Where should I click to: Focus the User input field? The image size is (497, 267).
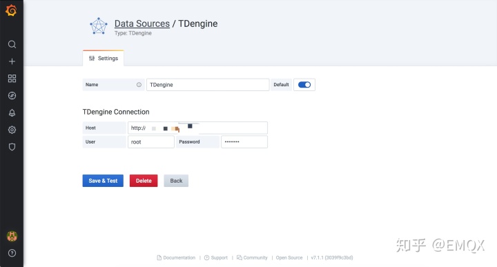click(151, 142)
